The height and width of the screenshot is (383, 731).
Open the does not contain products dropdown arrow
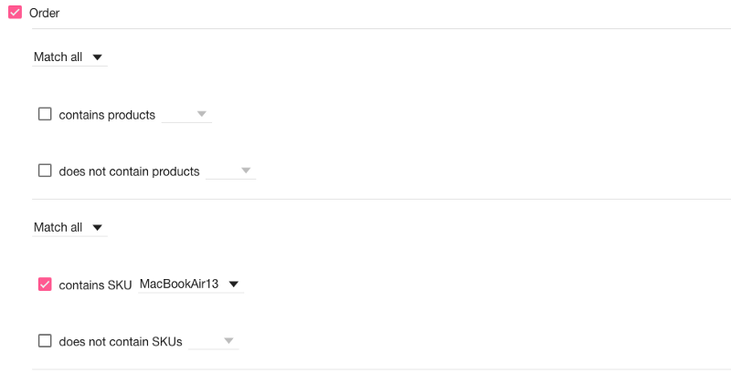click(246, 171)
